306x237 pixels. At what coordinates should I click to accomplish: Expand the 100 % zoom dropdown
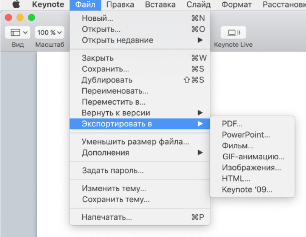point(50,32)
